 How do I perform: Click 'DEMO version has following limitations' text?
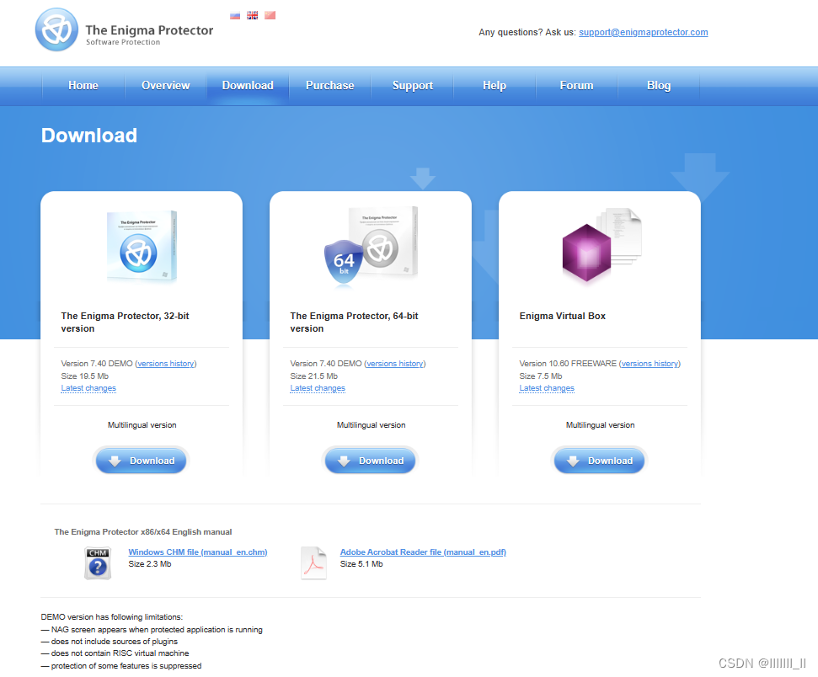pyautogui.click(x=112, y=617)
